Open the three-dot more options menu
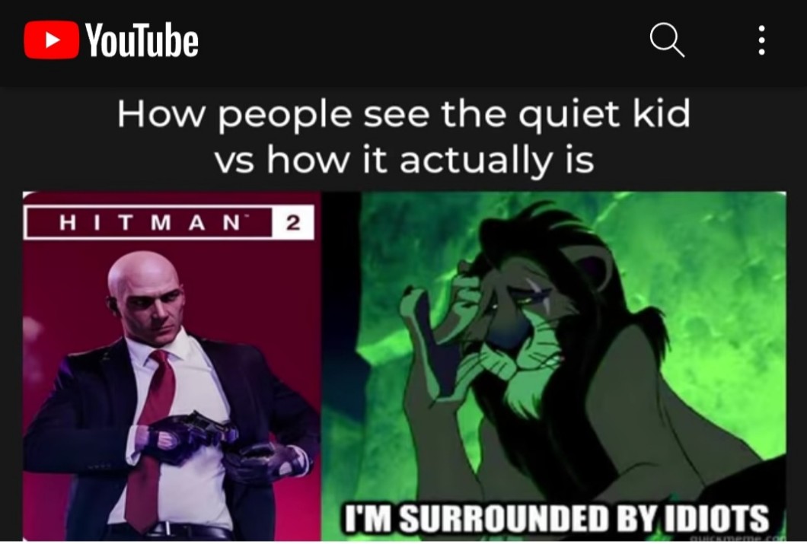Image resolution: width=807 pixels, height=544 pixels. pos(762,40)
